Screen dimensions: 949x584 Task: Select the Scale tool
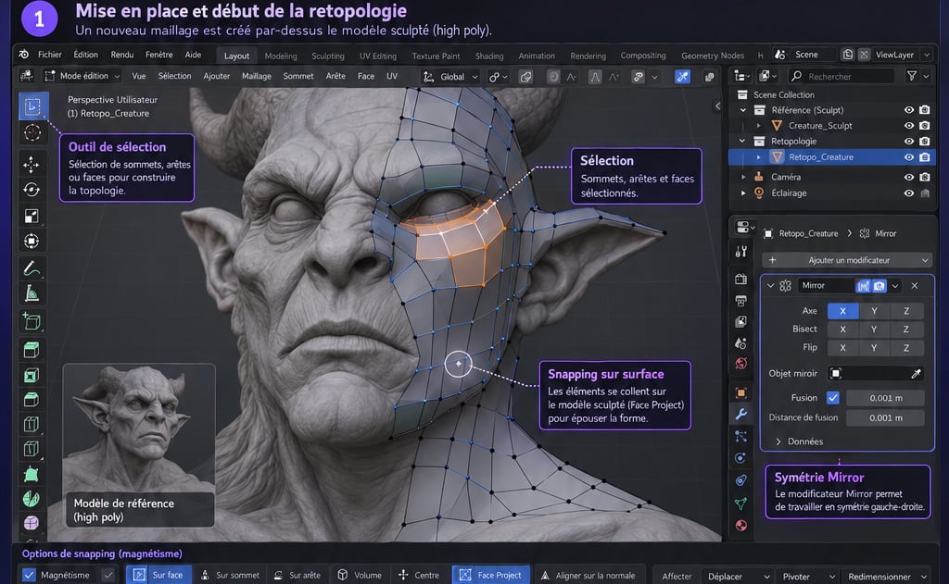click(x=32, y=216)
